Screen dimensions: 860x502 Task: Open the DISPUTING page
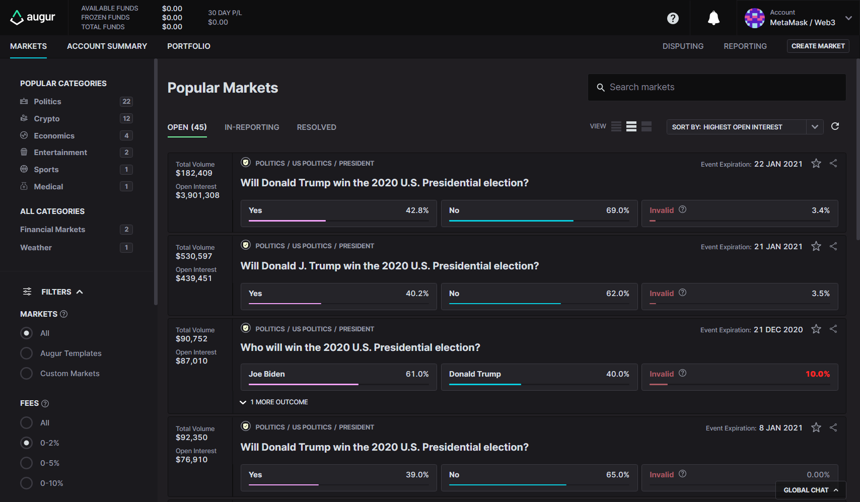683,46
